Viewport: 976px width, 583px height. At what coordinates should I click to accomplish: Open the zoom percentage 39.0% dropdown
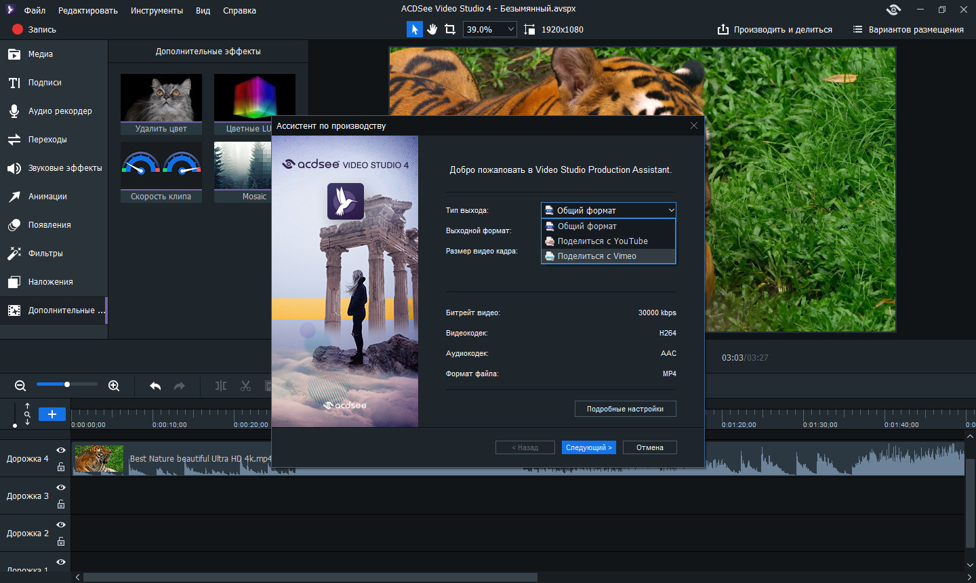click(x=490, y=29)
